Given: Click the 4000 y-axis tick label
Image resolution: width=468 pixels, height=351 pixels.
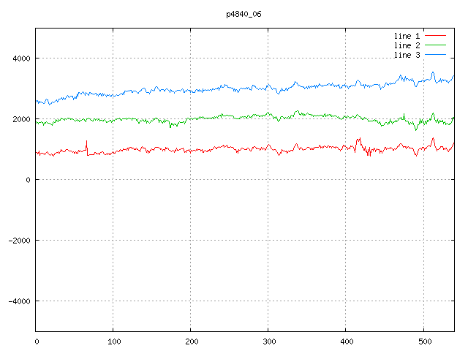Looking at the screenshot, I should coord(21,58).
